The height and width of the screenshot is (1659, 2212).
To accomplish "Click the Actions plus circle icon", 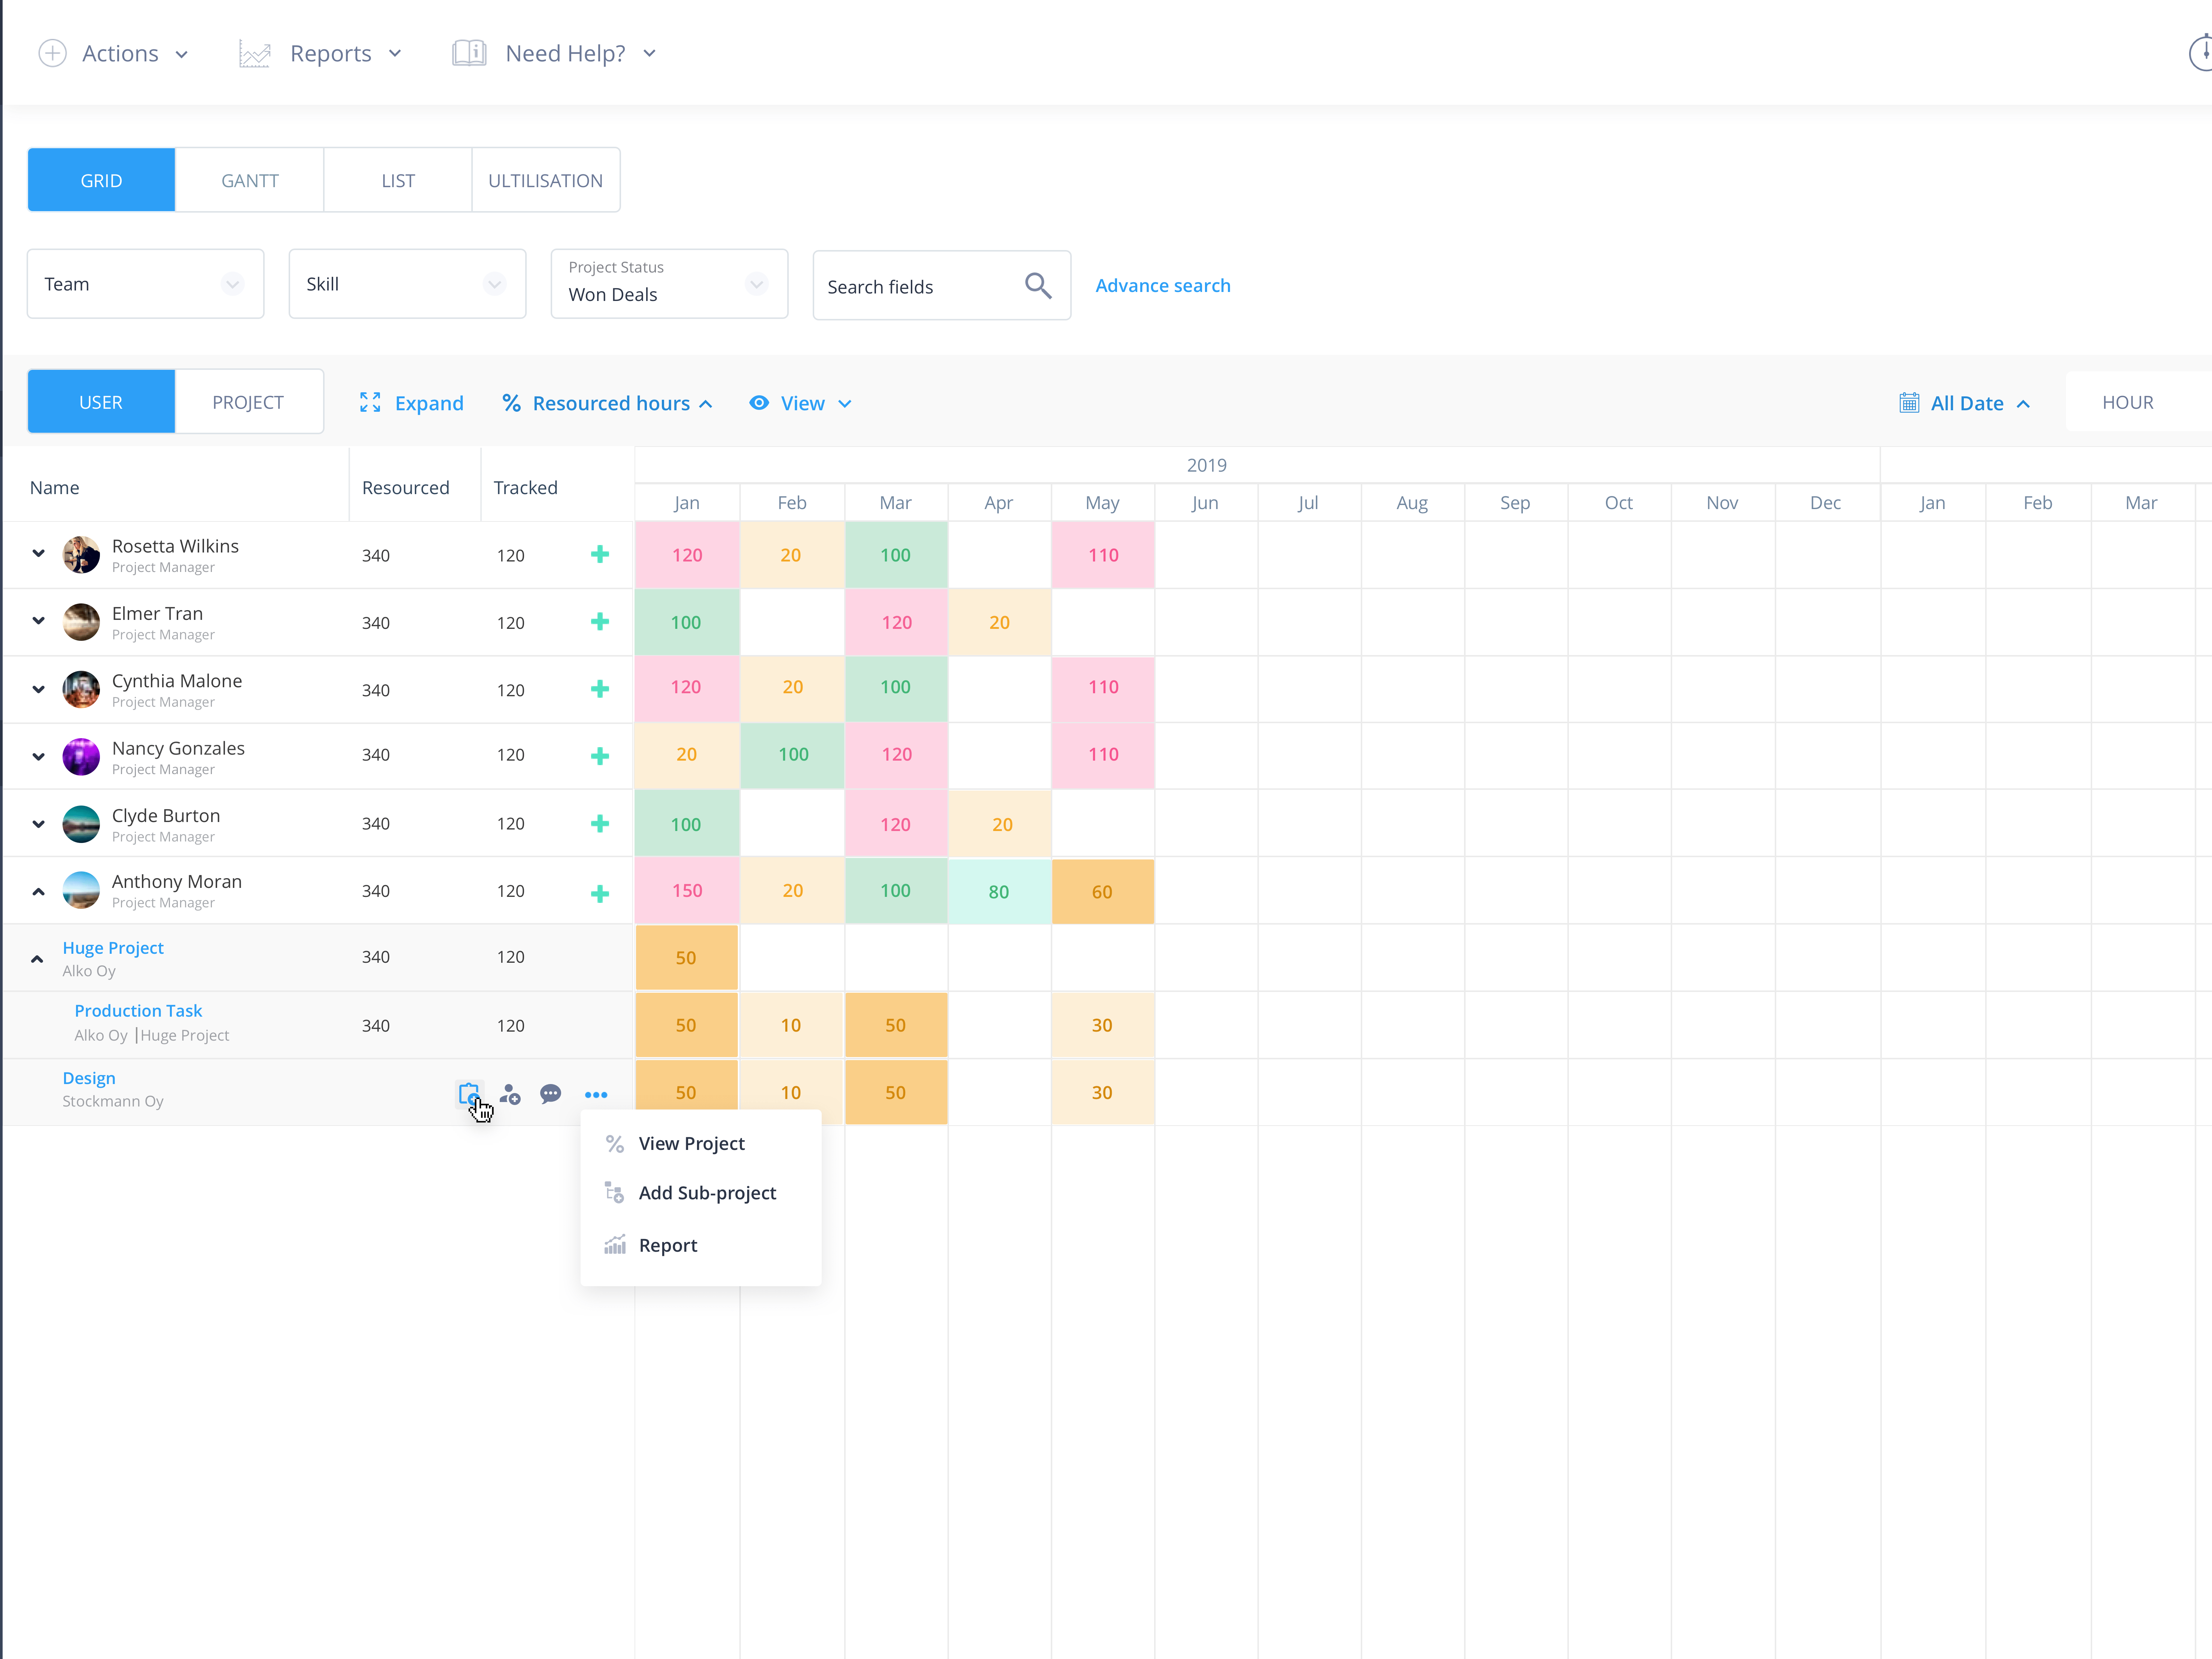I will click(x=52, y=53).
